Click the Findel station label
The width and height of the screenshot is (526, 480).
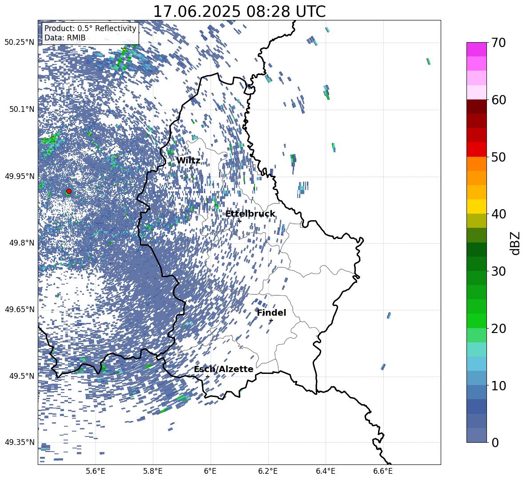[x=271, y=313]
